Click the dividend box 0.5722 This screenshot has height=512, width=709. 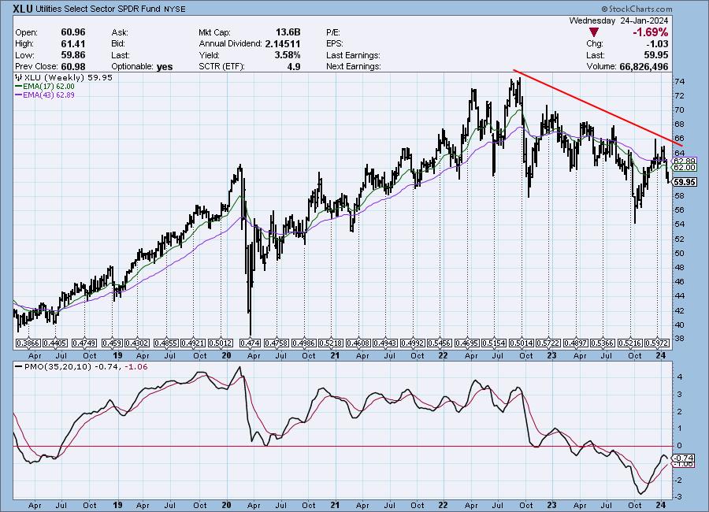coord(548,343)
